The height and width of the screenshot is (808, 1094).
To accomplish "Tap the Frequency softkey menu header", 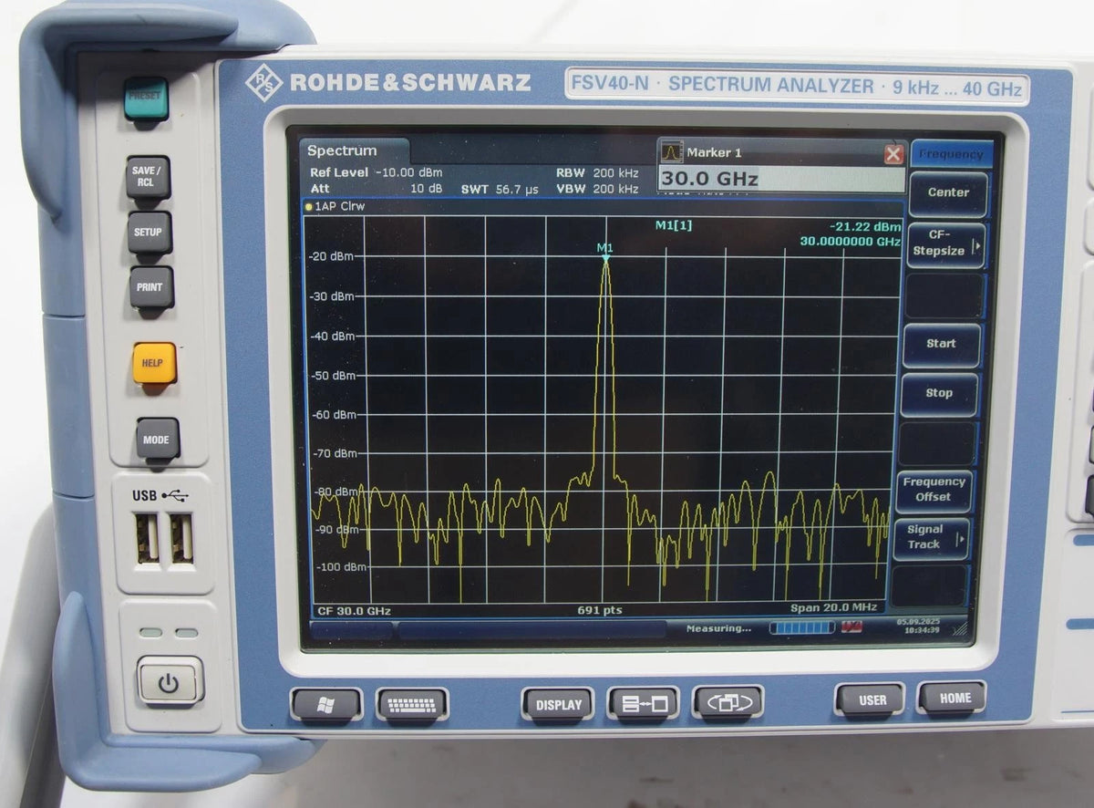I will pos(951,154).
